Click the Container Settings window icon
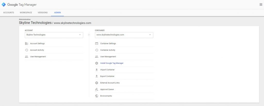 (x=97, y=43)
